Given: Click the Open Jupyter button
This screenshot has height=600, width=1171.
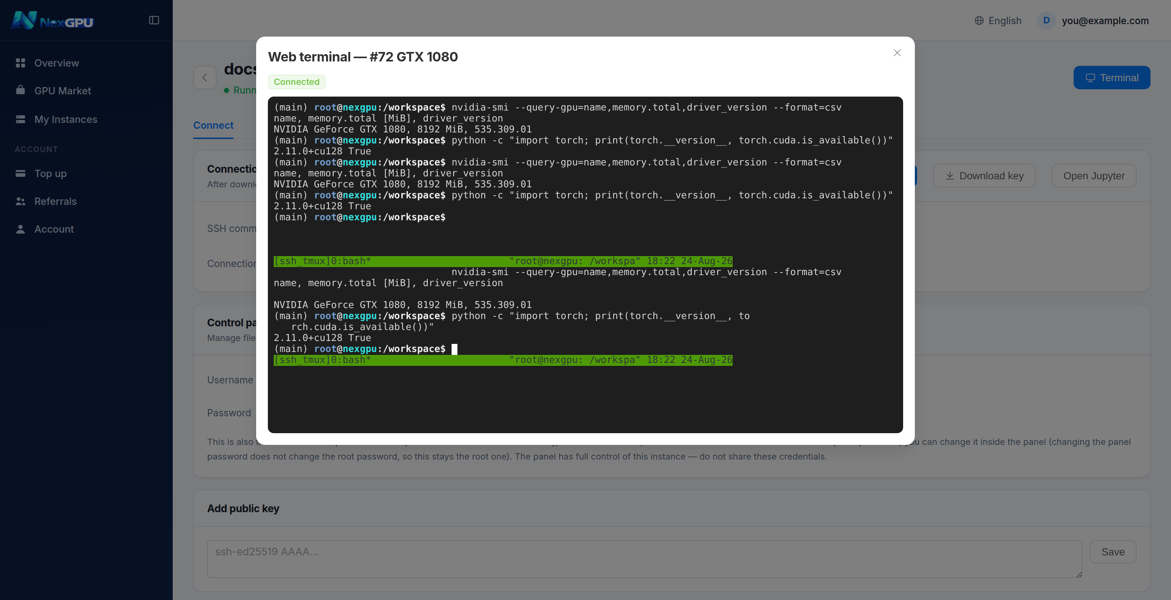Looking at the screenshot, I should pyautogui.click(x=1094, y=176).
